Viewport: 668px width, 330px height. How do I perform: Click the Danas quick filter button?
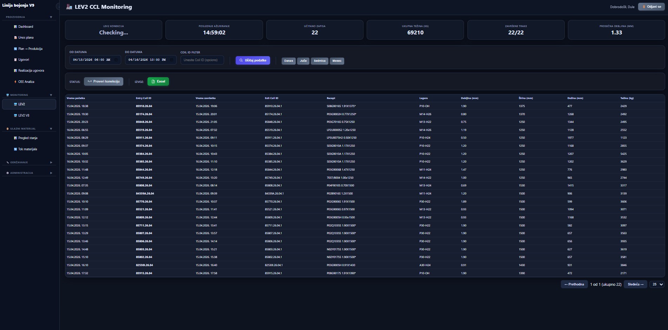coord(289,61)
